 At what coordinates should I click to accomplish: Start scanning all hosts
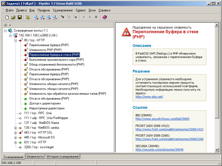(63, 17)
